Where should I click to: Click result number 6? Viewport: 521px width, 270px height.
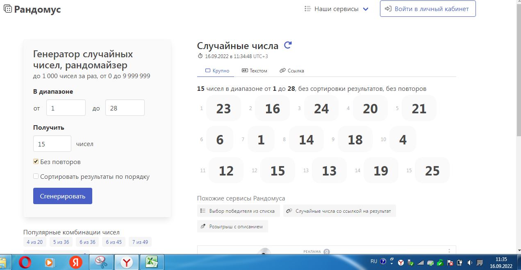pyautogui.click(x=220, y=139)
